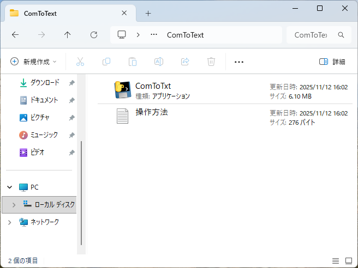Click the Cut scissors icon in toolbar
Image resolution: width=358 pixels, height=268 pixels.
pyautogui.click(x=80, y=62)
